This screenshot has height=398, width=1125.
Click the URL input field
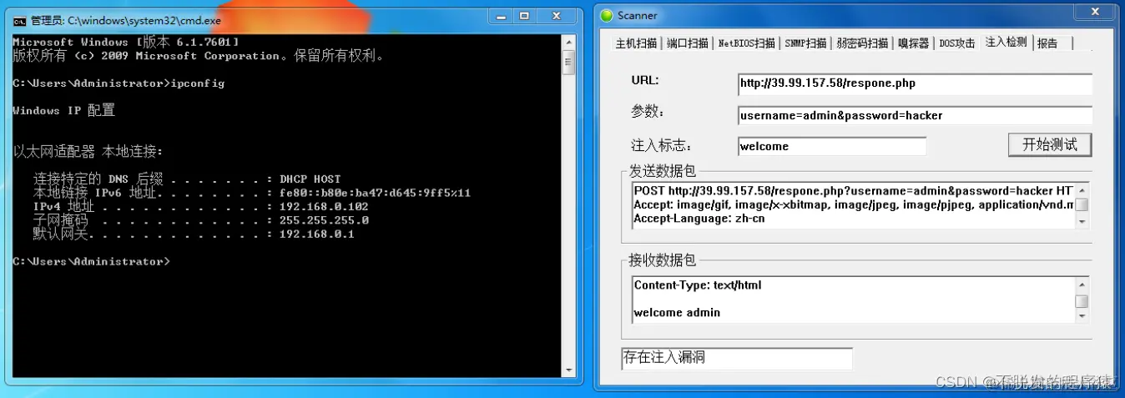pos(915,83)
